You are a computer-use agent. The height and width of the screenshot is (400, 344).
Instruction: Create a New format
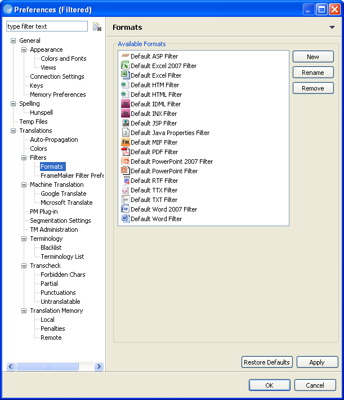pos(313,57)
